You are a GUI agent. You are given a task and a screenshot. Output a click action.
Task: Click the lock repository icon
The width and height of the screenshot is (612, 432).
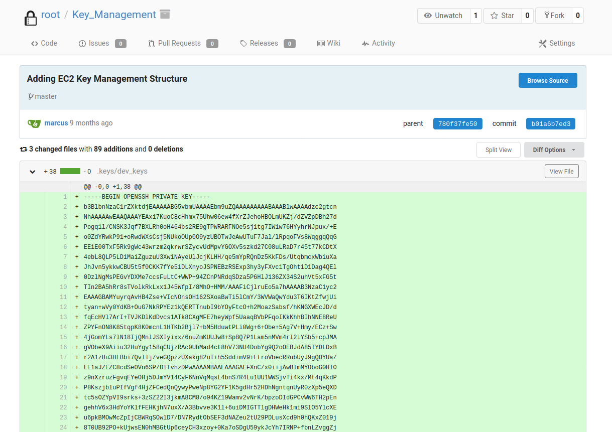[x=31, y=18]
